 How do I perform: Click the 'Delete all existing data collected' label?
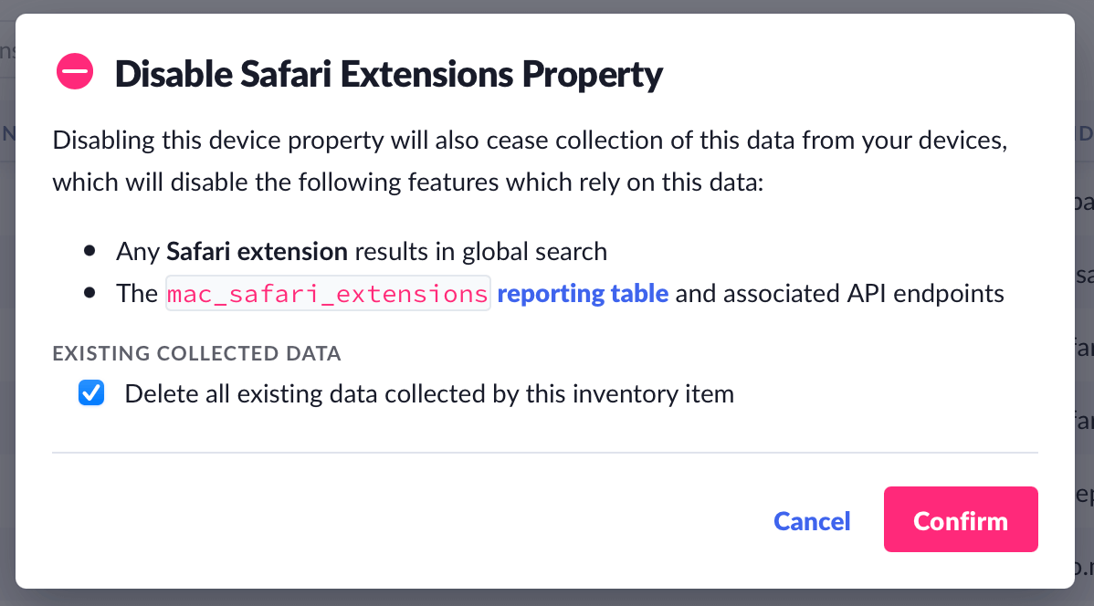(x=429, y=394)
